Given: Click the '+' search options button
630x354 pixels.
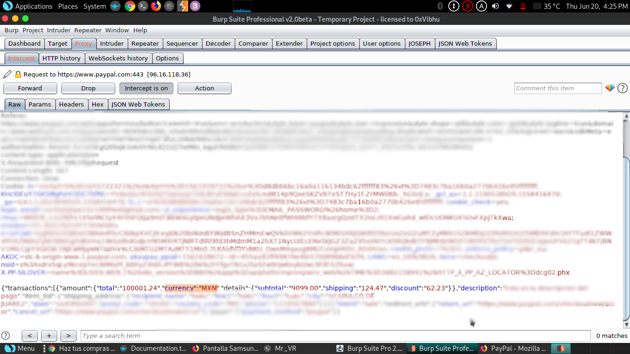Looking at the screenshot, I should (x=49, y=336).
